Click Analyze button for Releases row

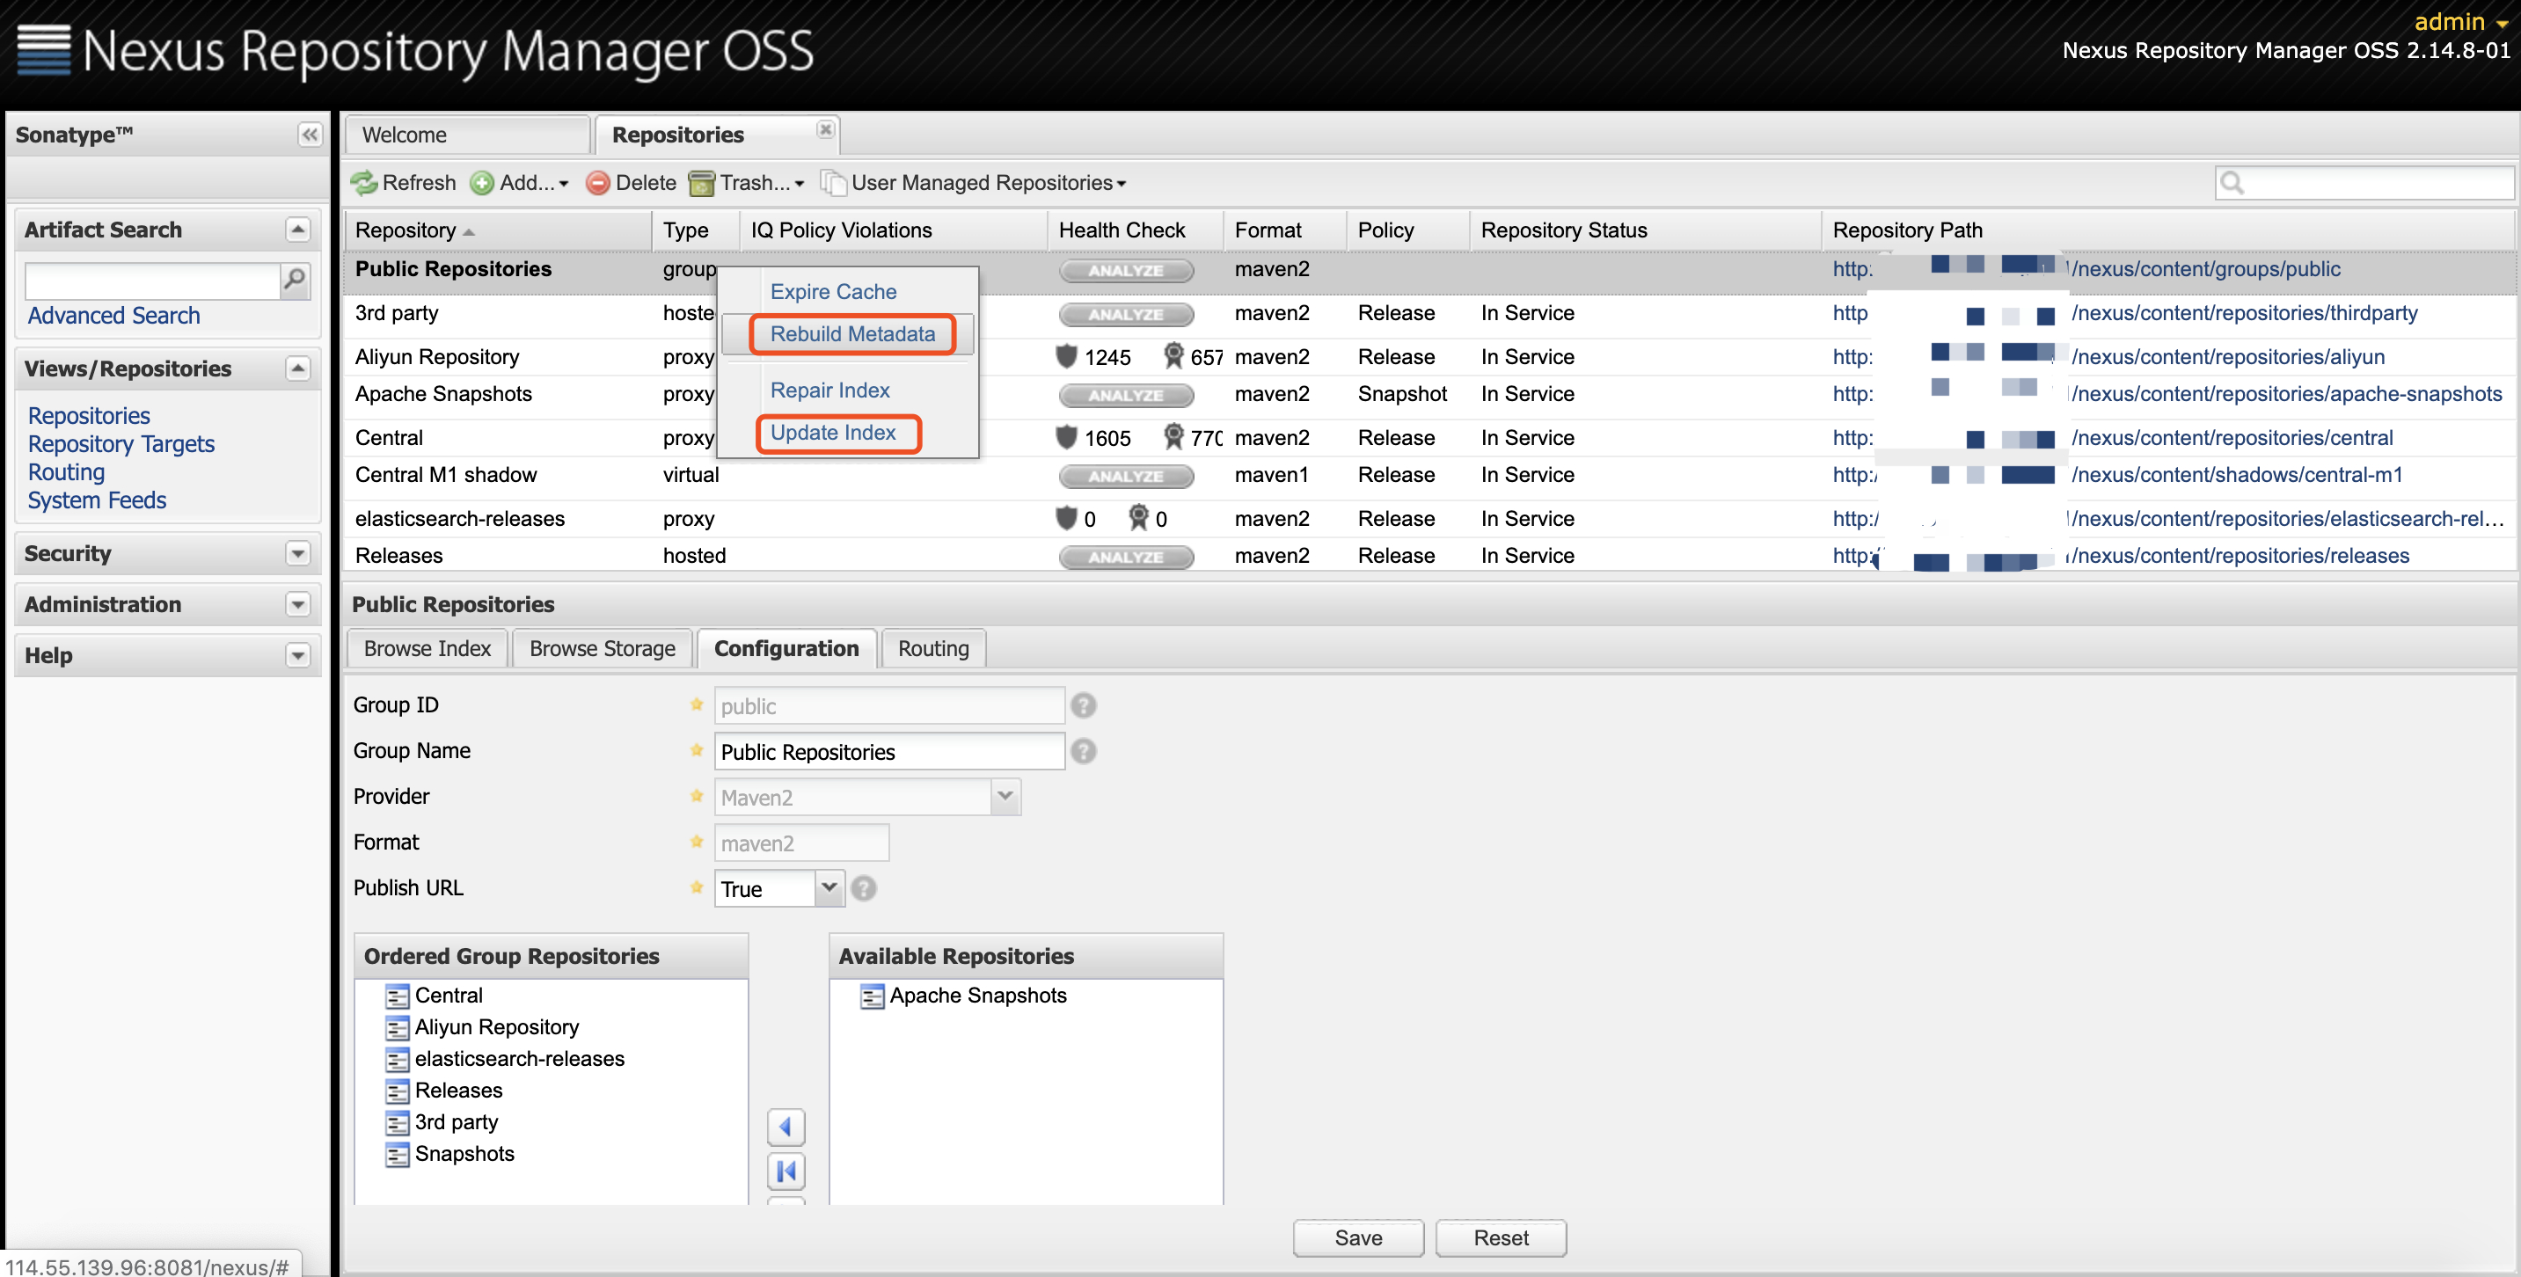[1127, 557]
